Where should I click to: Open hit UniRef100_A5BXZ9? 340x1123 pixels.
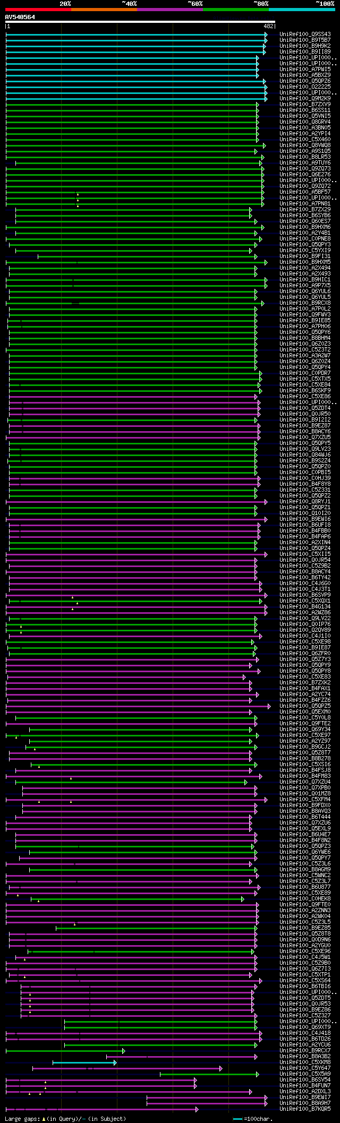tap(305, 75)
